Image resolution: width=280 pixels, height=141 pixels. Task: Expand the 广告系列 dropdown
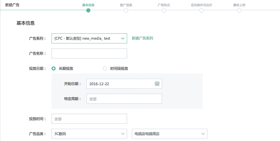point(89,38)
